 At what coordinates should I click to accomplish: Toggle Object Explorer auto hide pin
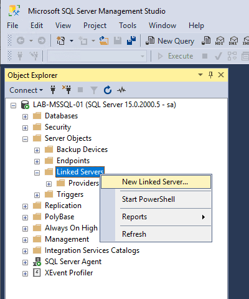(x=210, y=75)
